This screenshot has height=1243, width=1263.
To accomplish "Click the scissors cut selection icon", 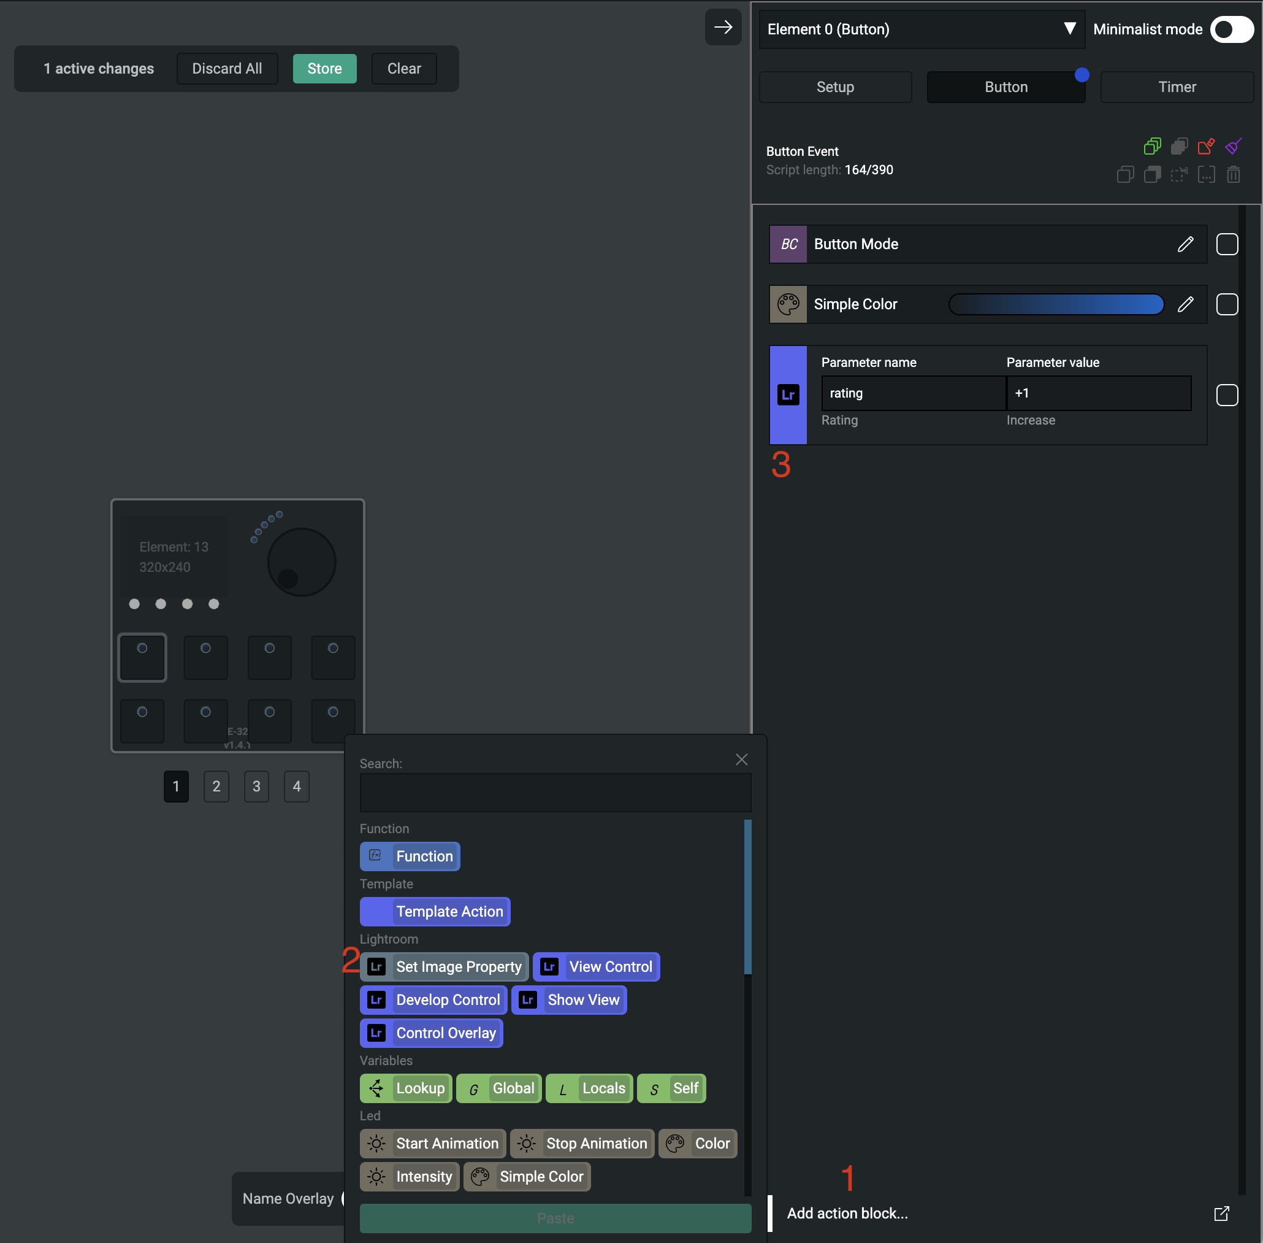I will pos(1179,174).
